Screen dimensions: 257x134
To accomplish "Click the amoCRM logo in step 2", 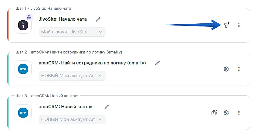I will tap(23, 69).
